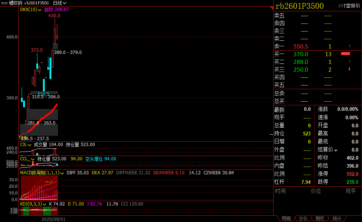Click the 430.5 high price label on chart
362x222 pixels.
pyautogui.click(x=54, y=16)
